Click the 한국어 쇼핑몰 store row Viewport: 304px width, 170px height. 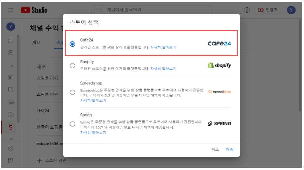(49, 127)
